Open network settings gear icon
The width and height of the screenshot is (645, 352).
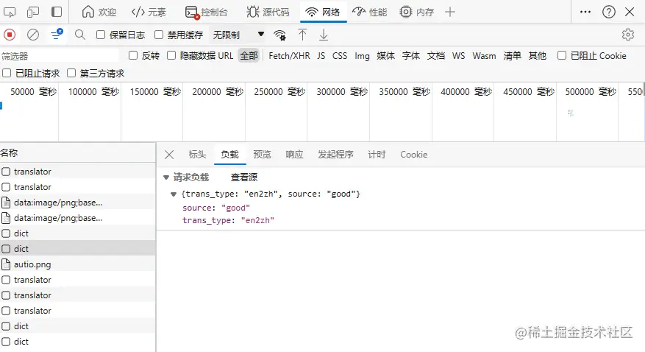coord(628,35)
